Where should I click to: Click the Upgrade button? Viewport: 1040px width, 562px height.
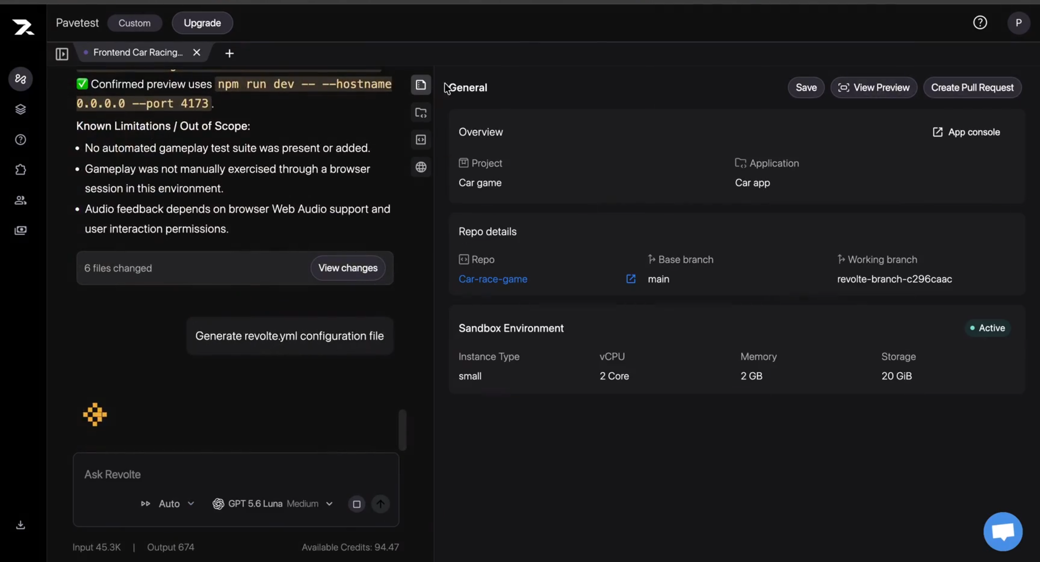pyautogui.click(x=202, y=23)
